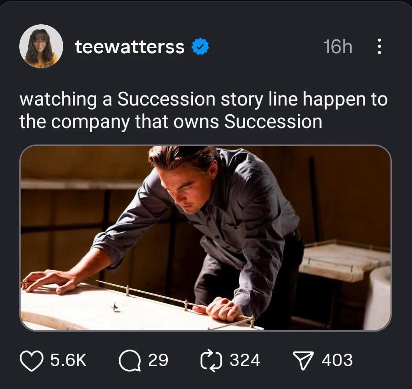Repost using the circular arrows icon
Viewport: 412px width, 389px height.
211,360
